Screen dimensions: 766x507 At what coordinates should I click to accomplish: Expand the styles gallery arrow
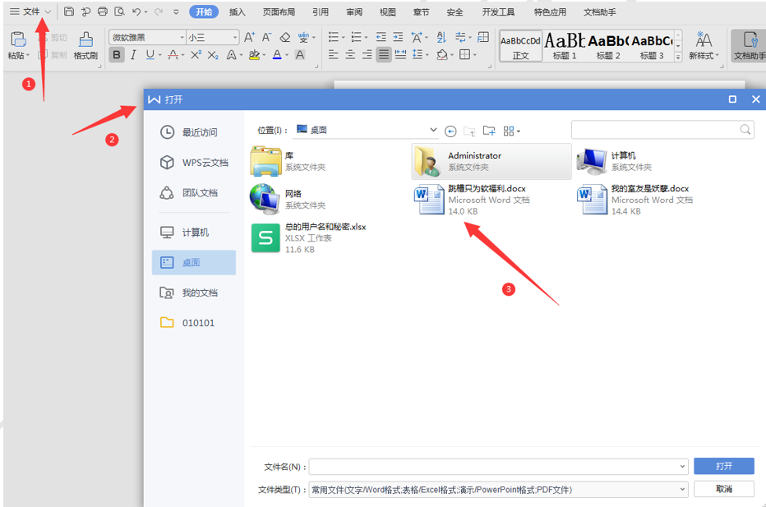click(x=678, y=57)
